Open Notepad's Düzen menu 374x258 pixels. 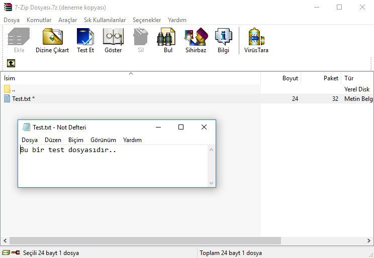pyautogui.click(x=53, y=140)
